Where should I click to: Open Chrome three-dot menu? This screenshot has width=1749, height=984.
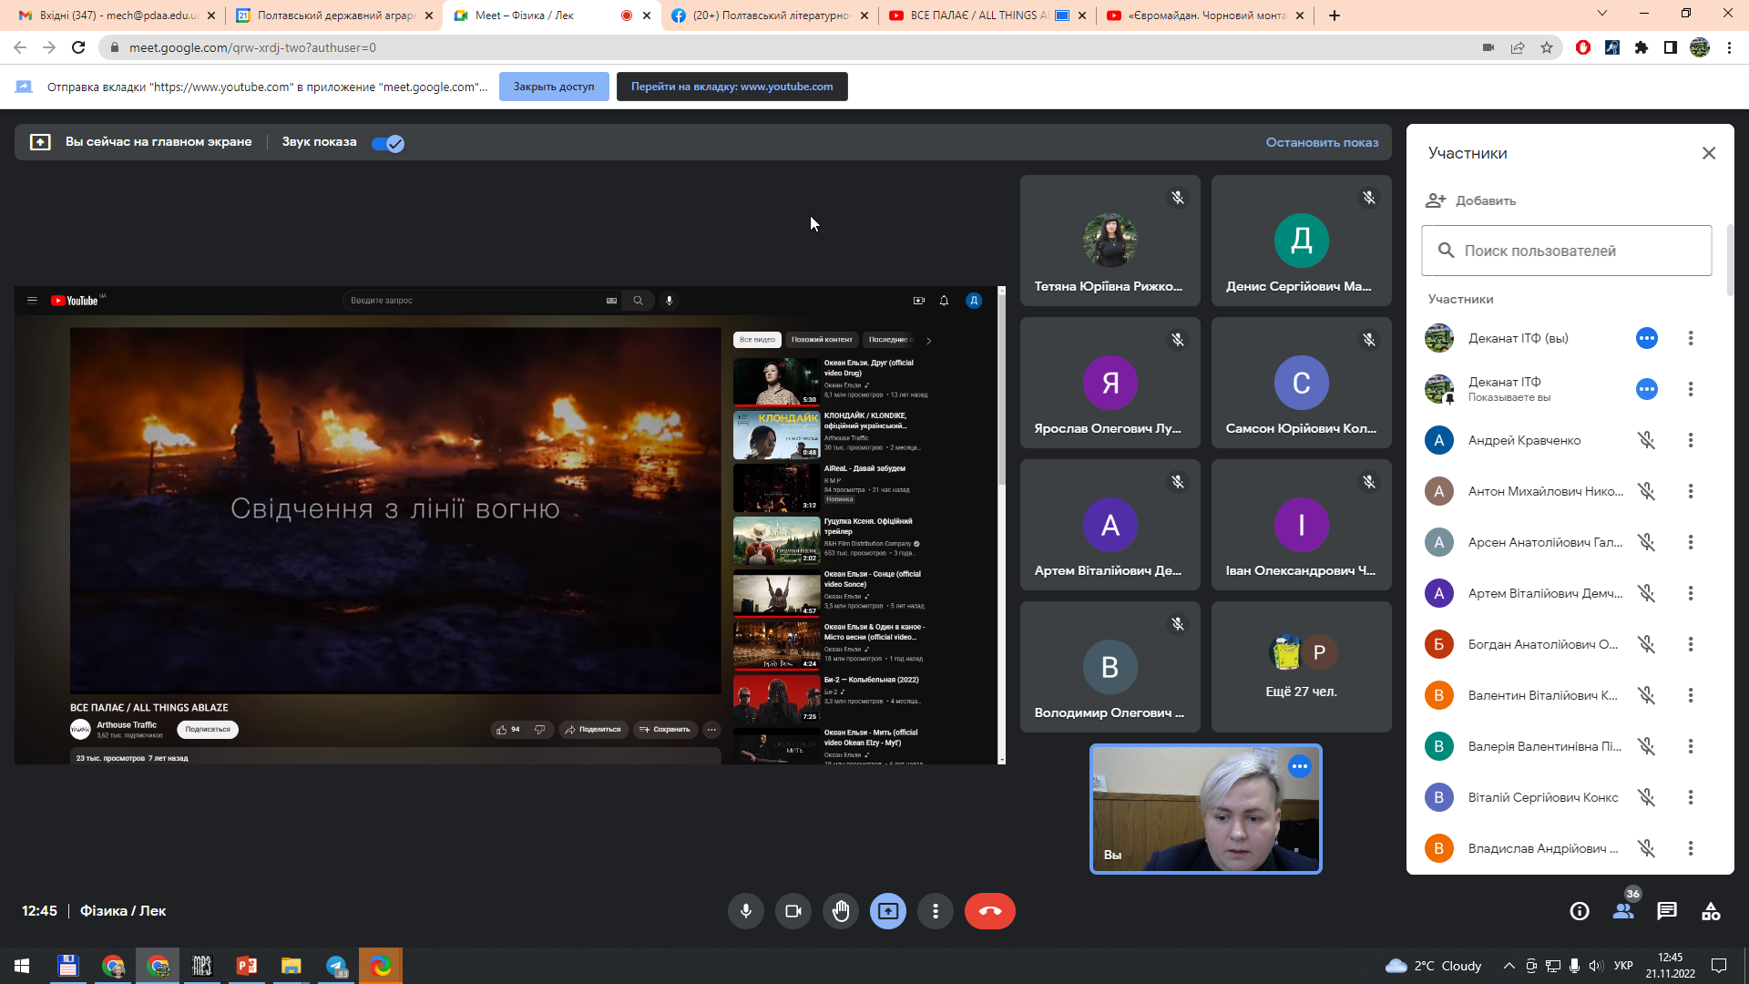pyautogui.click(x=1729, y=47)
